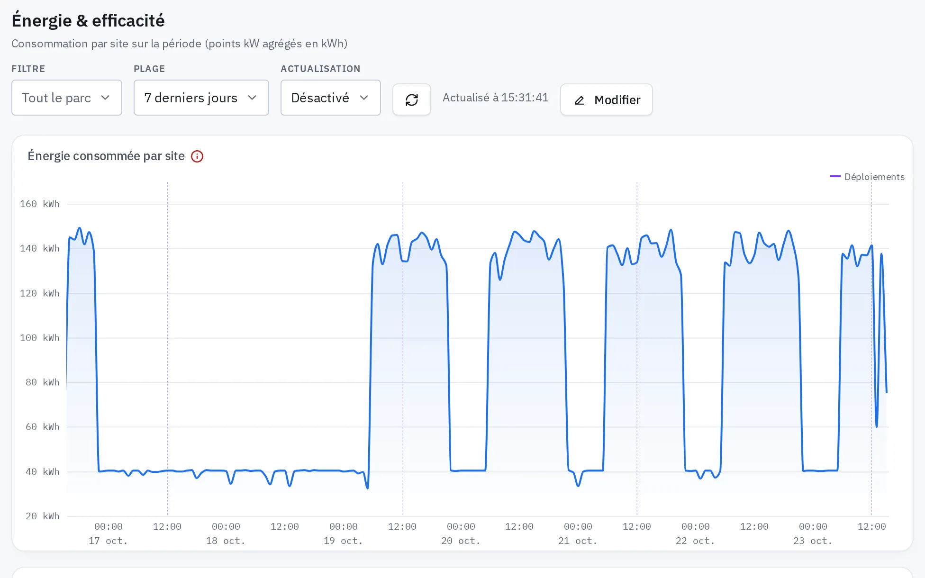Open the Tout le parc filter dropdown

click(67, 98)
